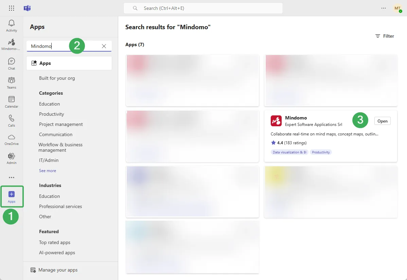407x280 pixels.
Task: Select Built for your org
Action: (57, 78)
